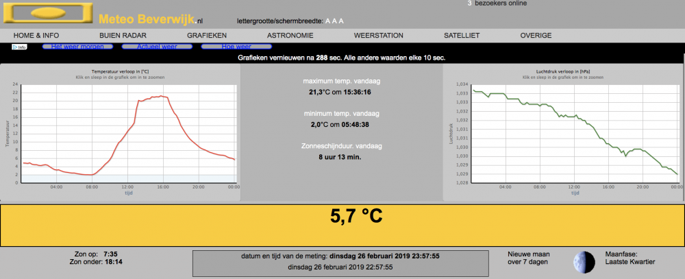Open the HOME & INFO menu
This screenshot has height=279, width=685.
point(36,36)
